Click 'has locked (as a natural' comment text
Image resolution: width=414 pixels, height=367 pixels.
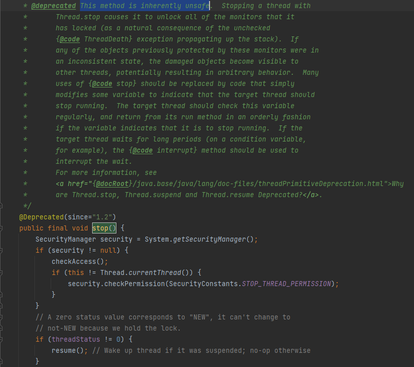(104, 28)
